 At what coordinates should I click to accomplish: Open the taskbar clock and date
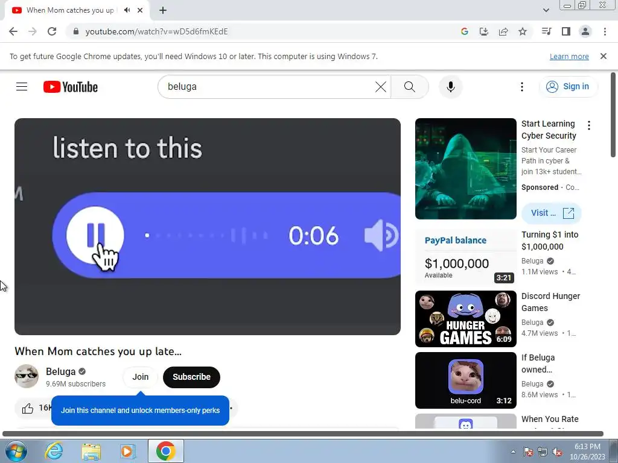(587, 452)
